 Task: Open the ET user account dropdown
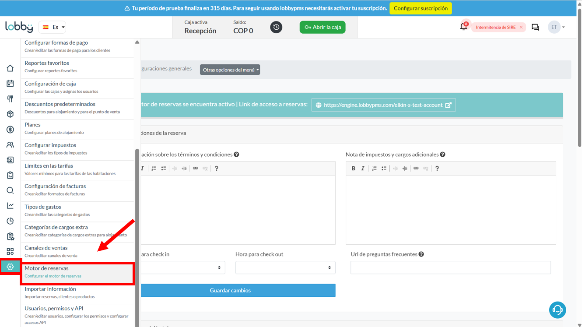557,27
